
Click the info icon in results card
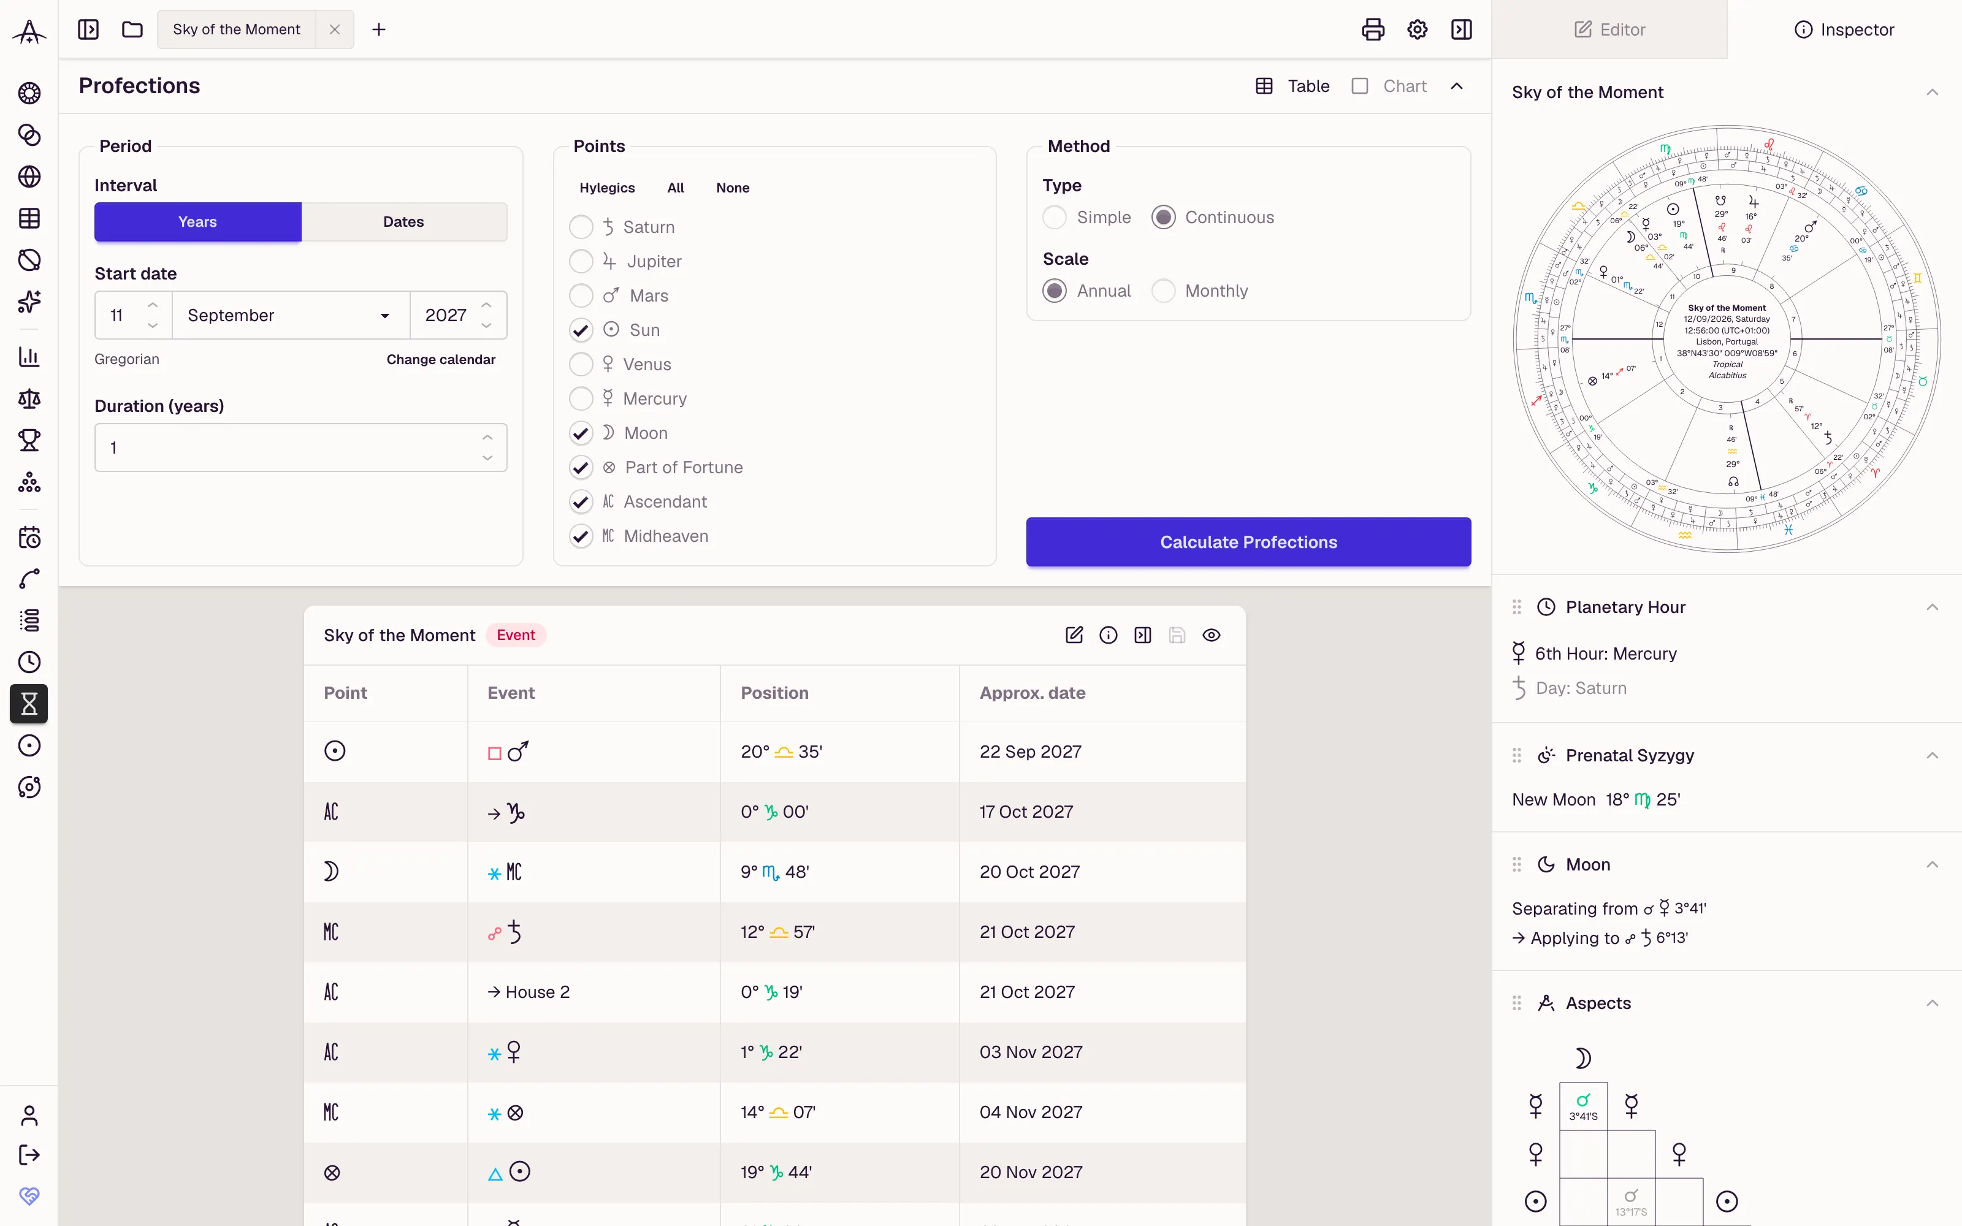[1109, 635]
